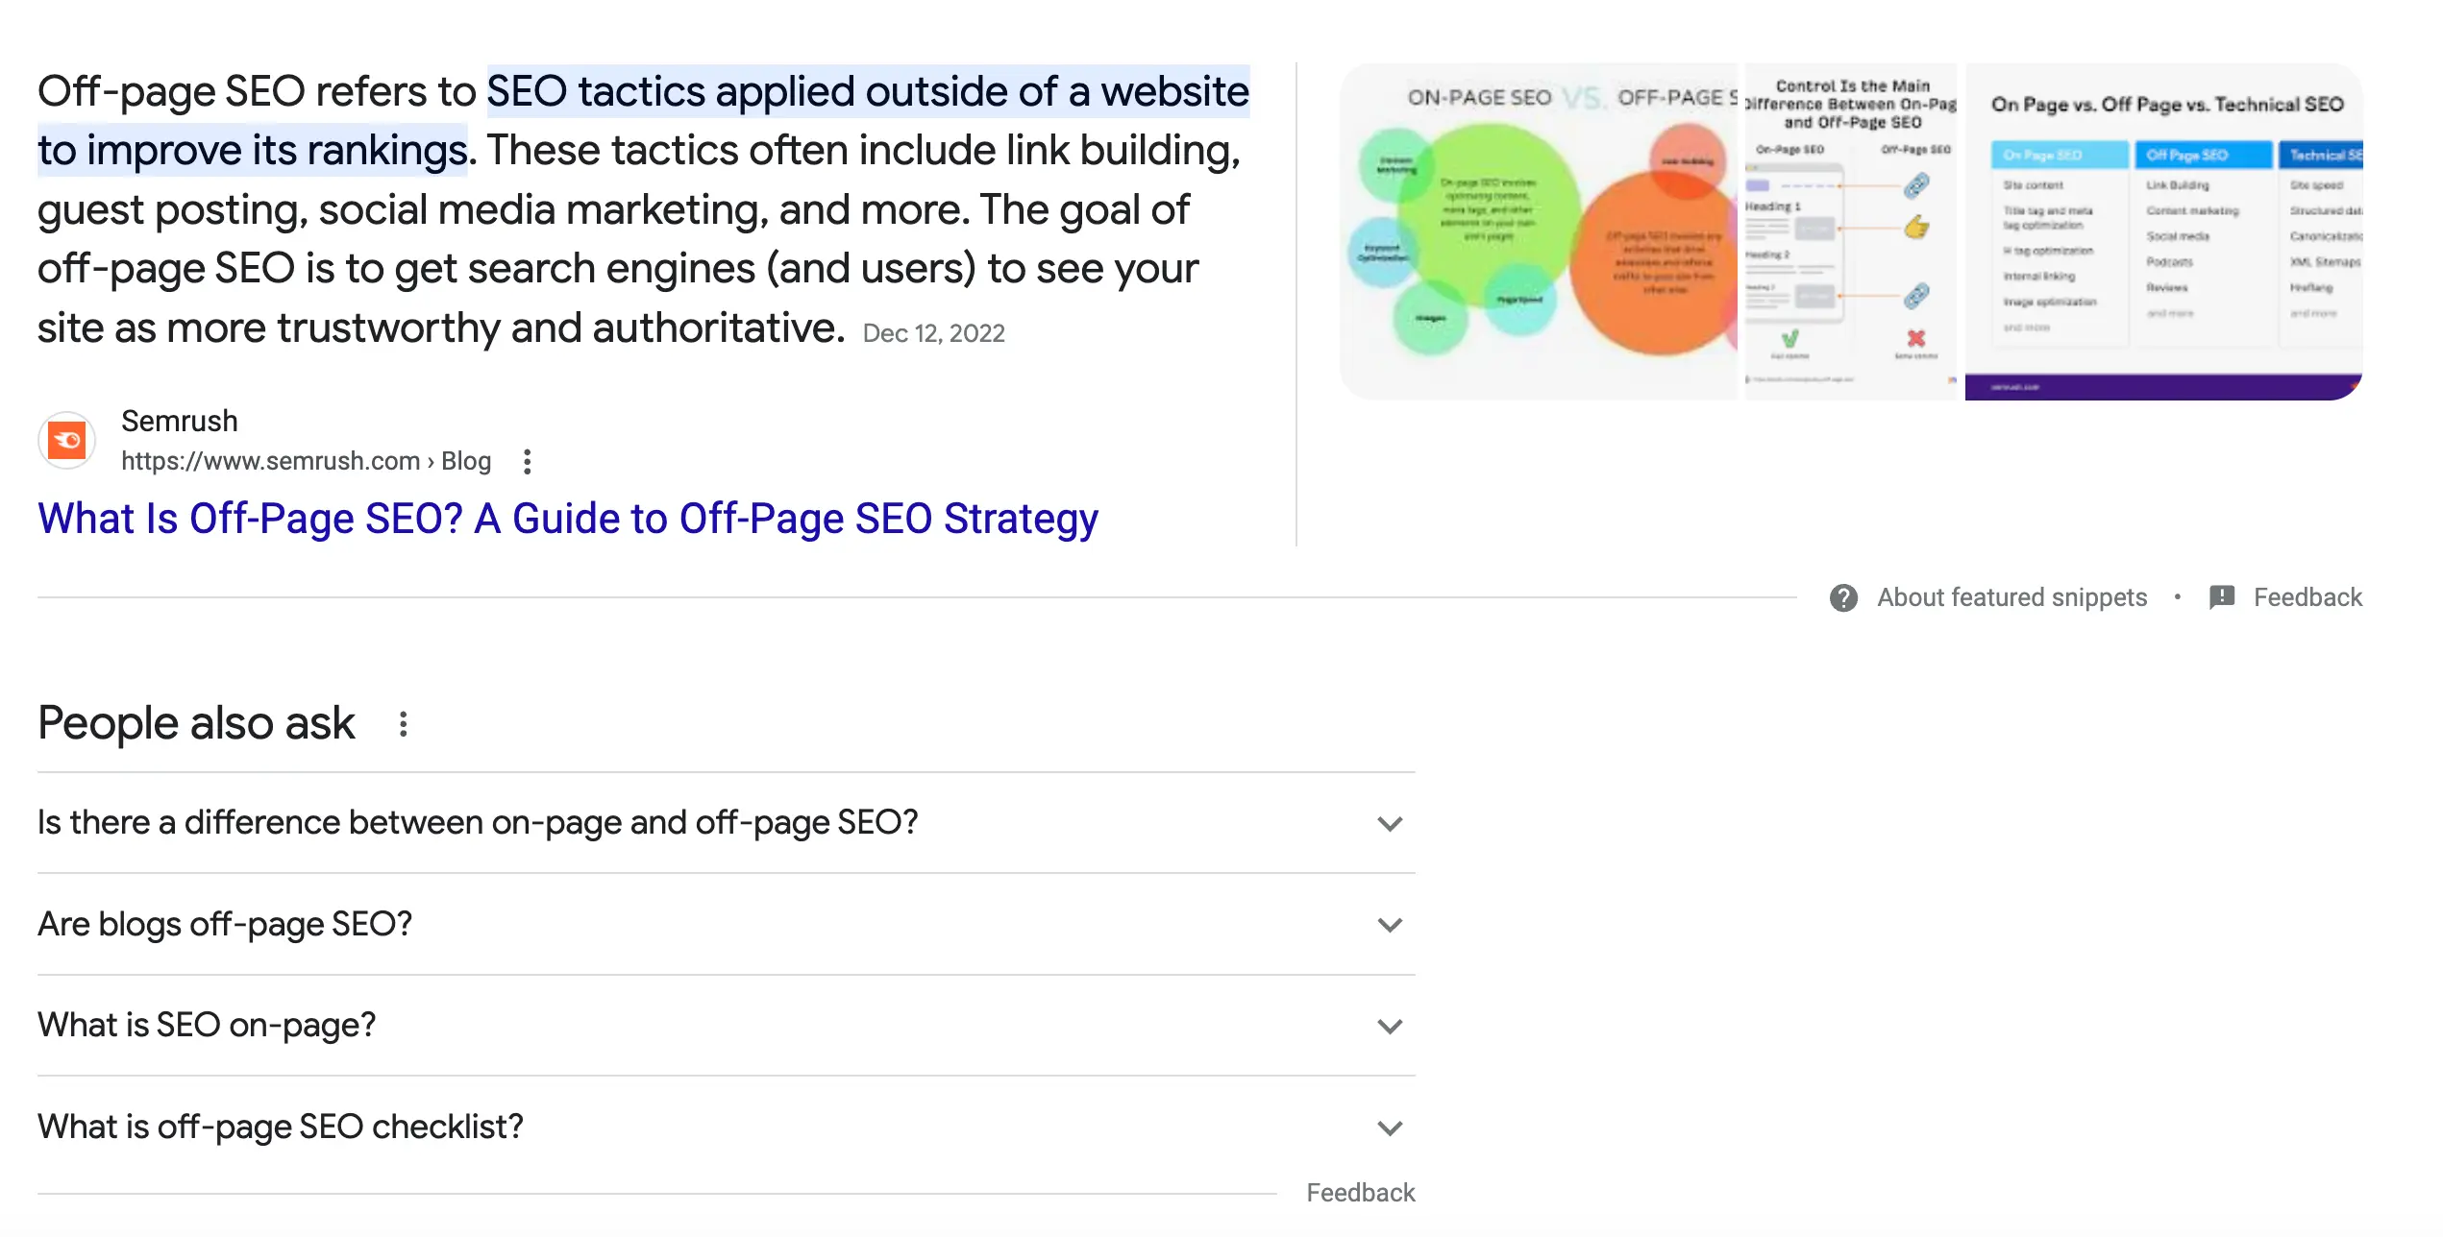2443x1237 pixels.
Task: Click the "People also ask" heading
Action: [196, 723]
